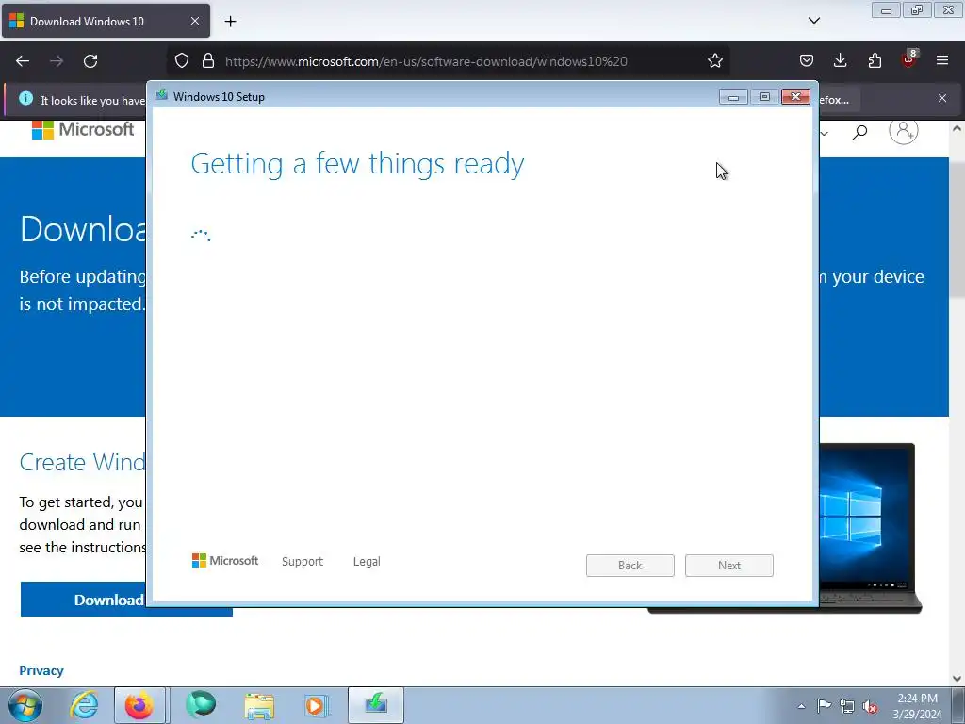
Task: Click the Download button on webpage
Action: (x=83, y=599)
